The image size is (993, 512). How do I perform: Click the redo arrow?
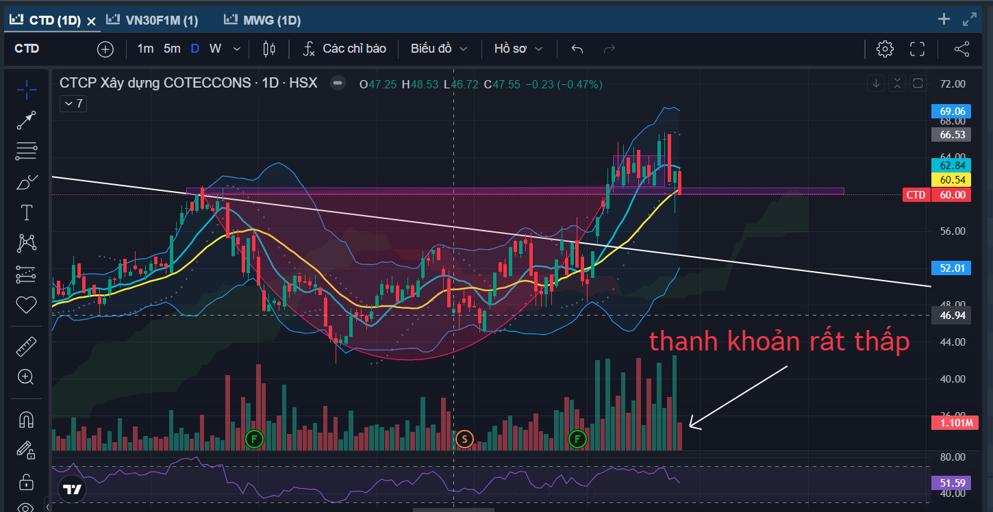point(609,49)
